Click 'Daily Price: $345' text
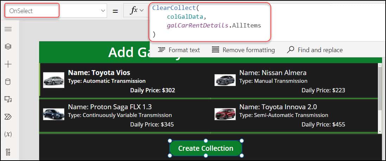The width and height of the screenshot is (386, 161). point(152,125)
